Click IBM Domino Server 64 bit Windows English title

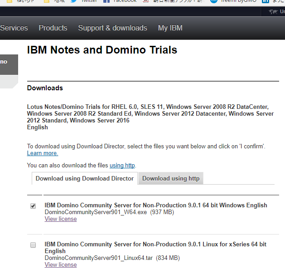point(156,205)
